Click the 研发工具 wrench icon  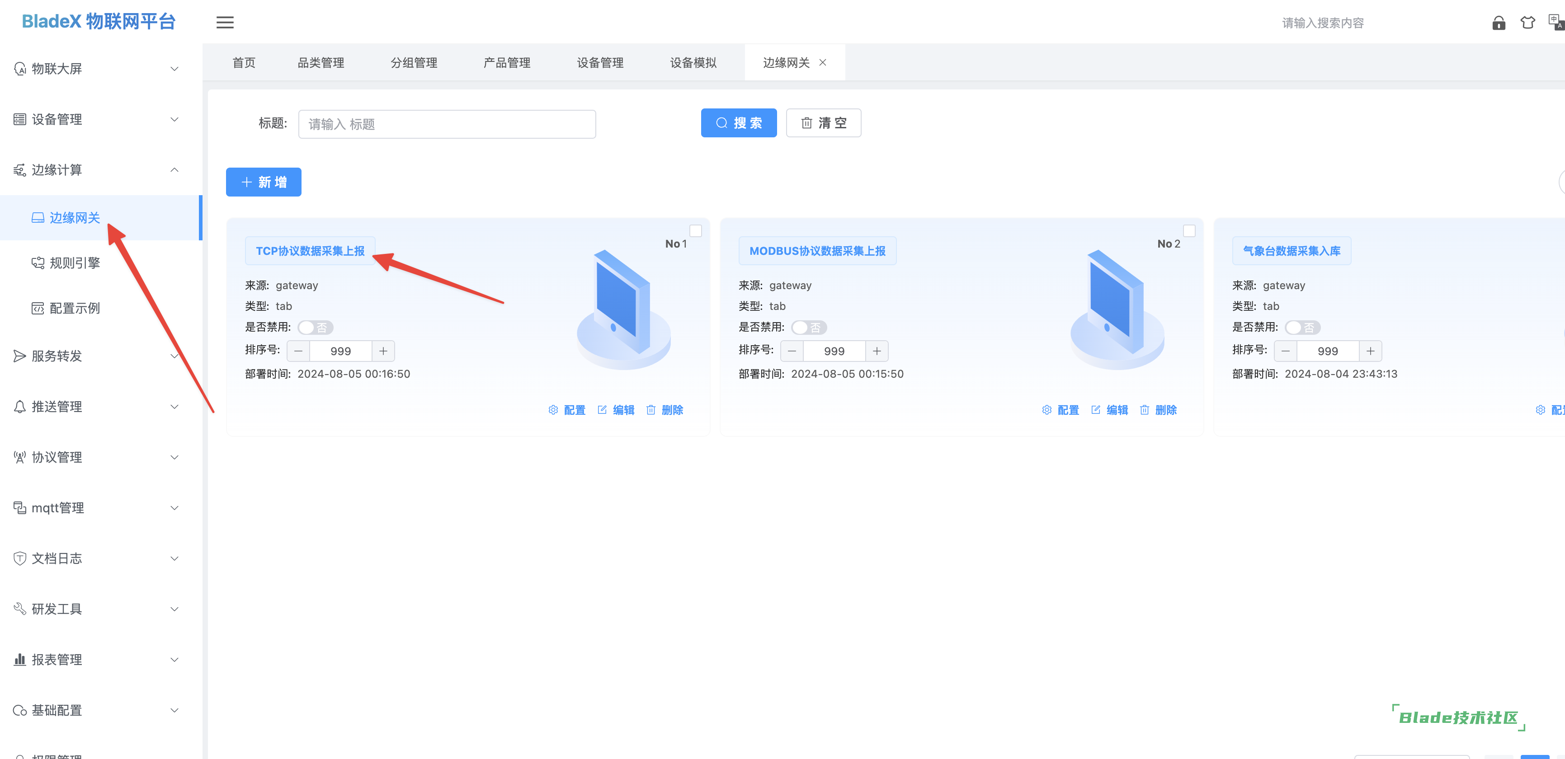[x=20, y=609]
